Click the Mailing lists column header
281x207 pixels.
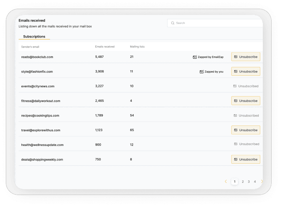pyautogui.click(x=137, y=47)
